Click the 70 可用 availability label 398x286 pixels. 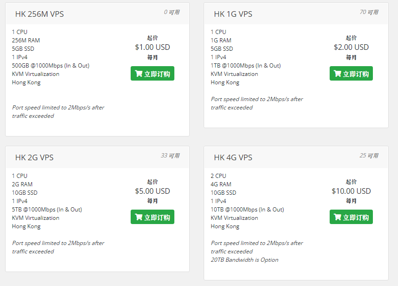tap(369, 12)
